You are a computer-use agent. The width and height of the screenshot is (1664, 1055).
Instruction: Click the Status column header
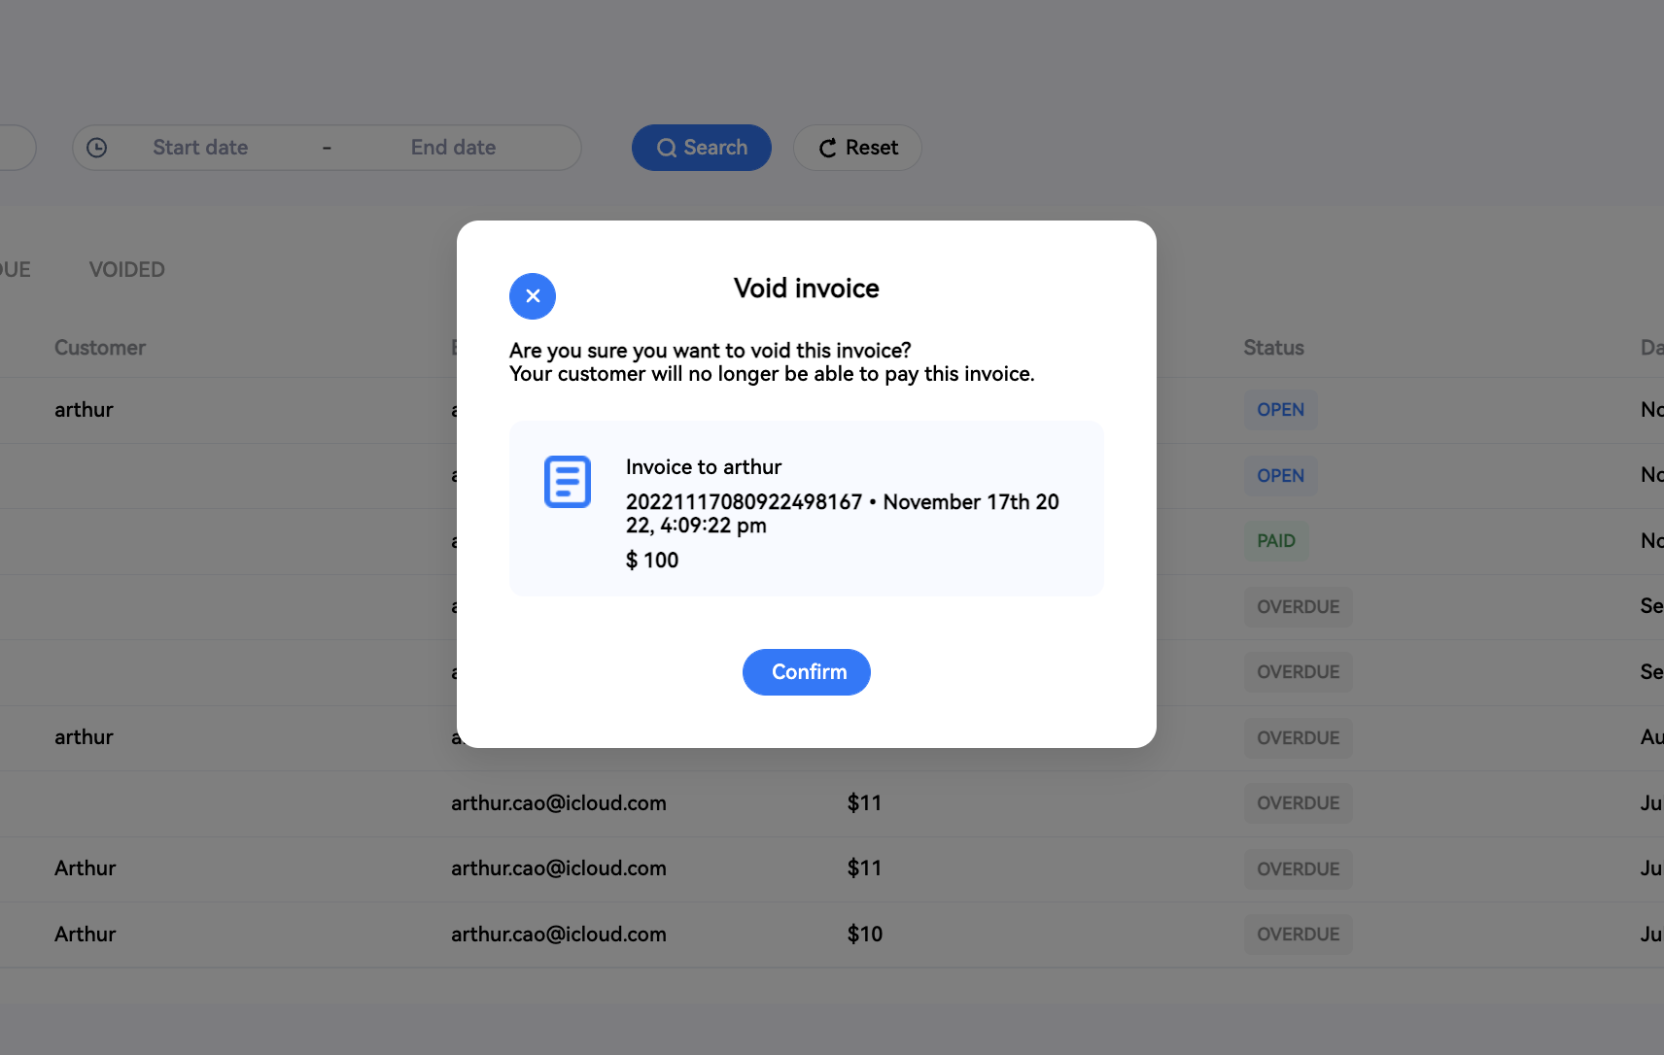coord(1273,348)
